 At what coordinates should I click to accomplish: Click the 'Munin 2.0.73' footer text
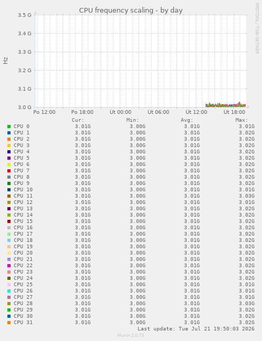coord(131,335)
